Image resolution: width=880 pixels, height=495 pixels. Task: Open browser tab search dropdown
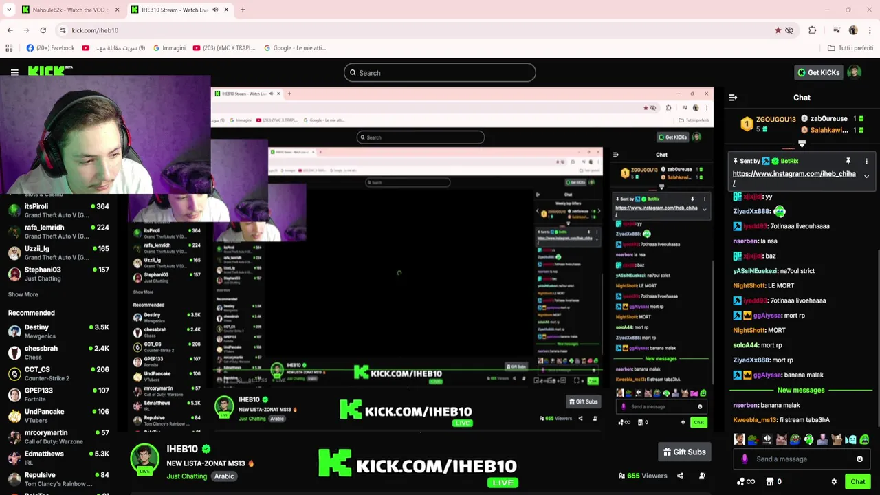pyautogui.click(x=9, y=10)
